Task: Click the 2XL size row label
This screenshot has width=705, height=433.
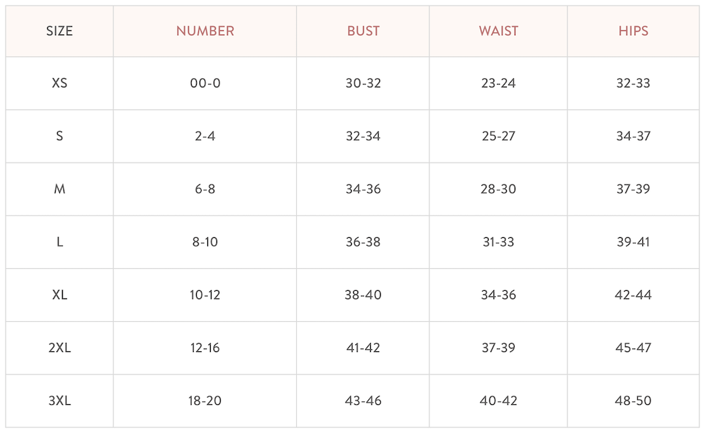Action: pyautogui.click(x=59, y=348)
